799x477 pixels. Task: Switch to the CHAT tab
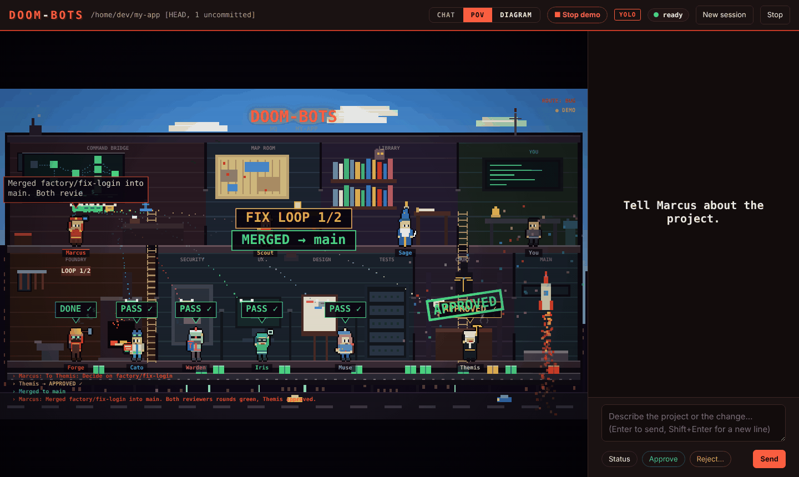point(446,15)
